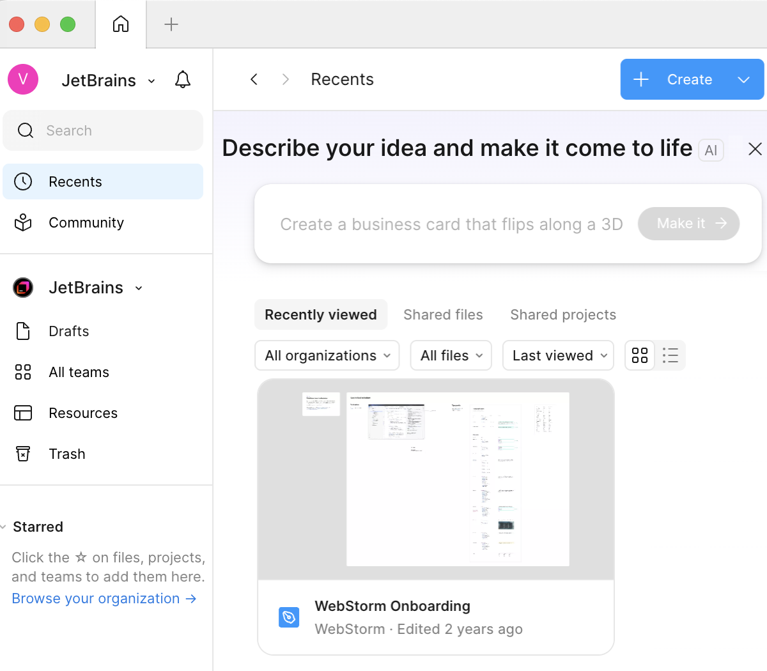The height and width of the screenshot is (671, 767).
Task: Open Recents in the sidebar
Action: [103, 181]
